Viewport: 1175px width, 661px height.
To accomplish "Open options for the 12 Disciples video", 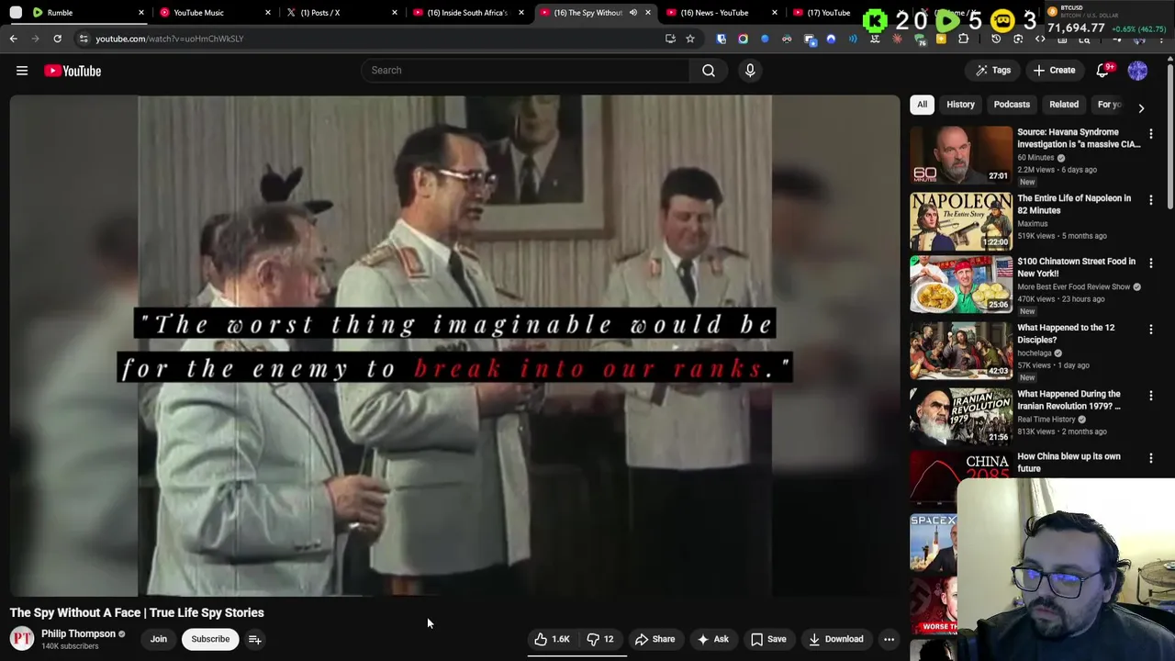I will pyautogui.click(x=1151, y=330).
